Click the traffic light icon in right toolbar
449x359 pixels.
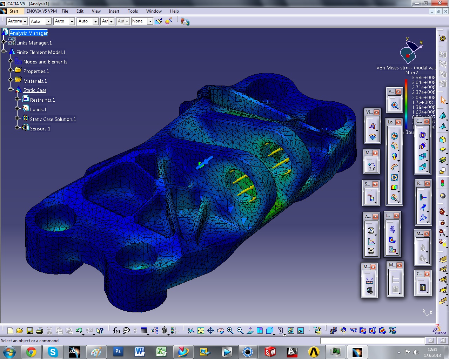(443, 183)
